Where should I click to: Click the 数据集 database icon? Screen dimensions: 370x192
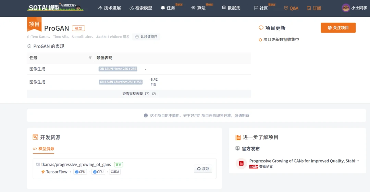point(224,8)
